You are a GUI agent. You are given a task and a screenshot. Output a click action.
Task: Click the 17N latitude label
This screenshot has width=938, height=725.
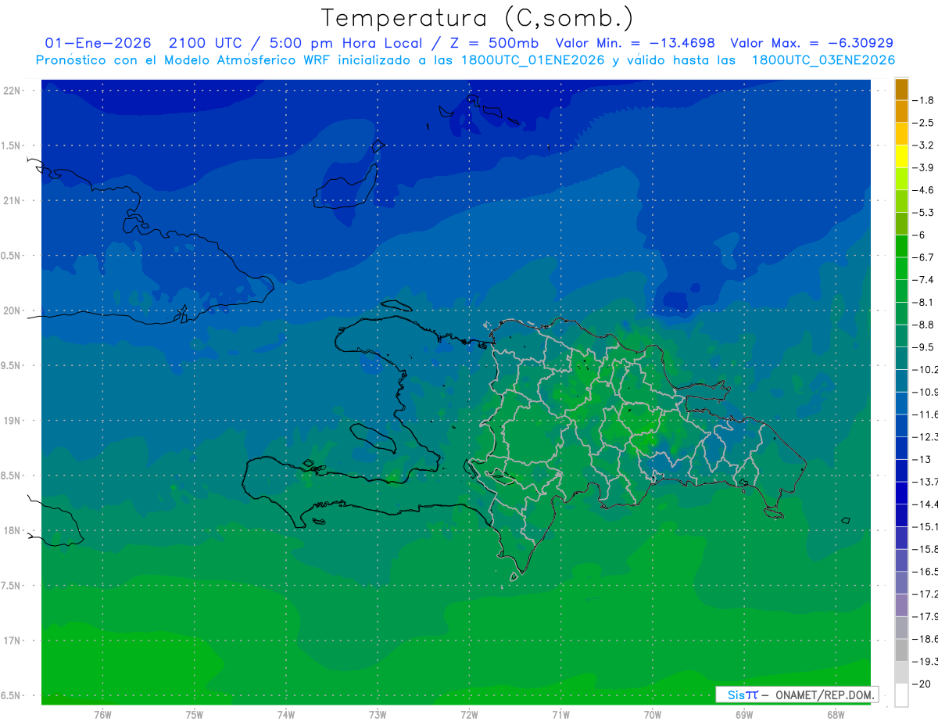[x=13, y=641]
